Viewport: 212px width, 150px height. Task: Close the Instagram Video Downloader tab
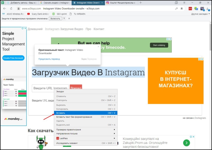tap(102, 2)
